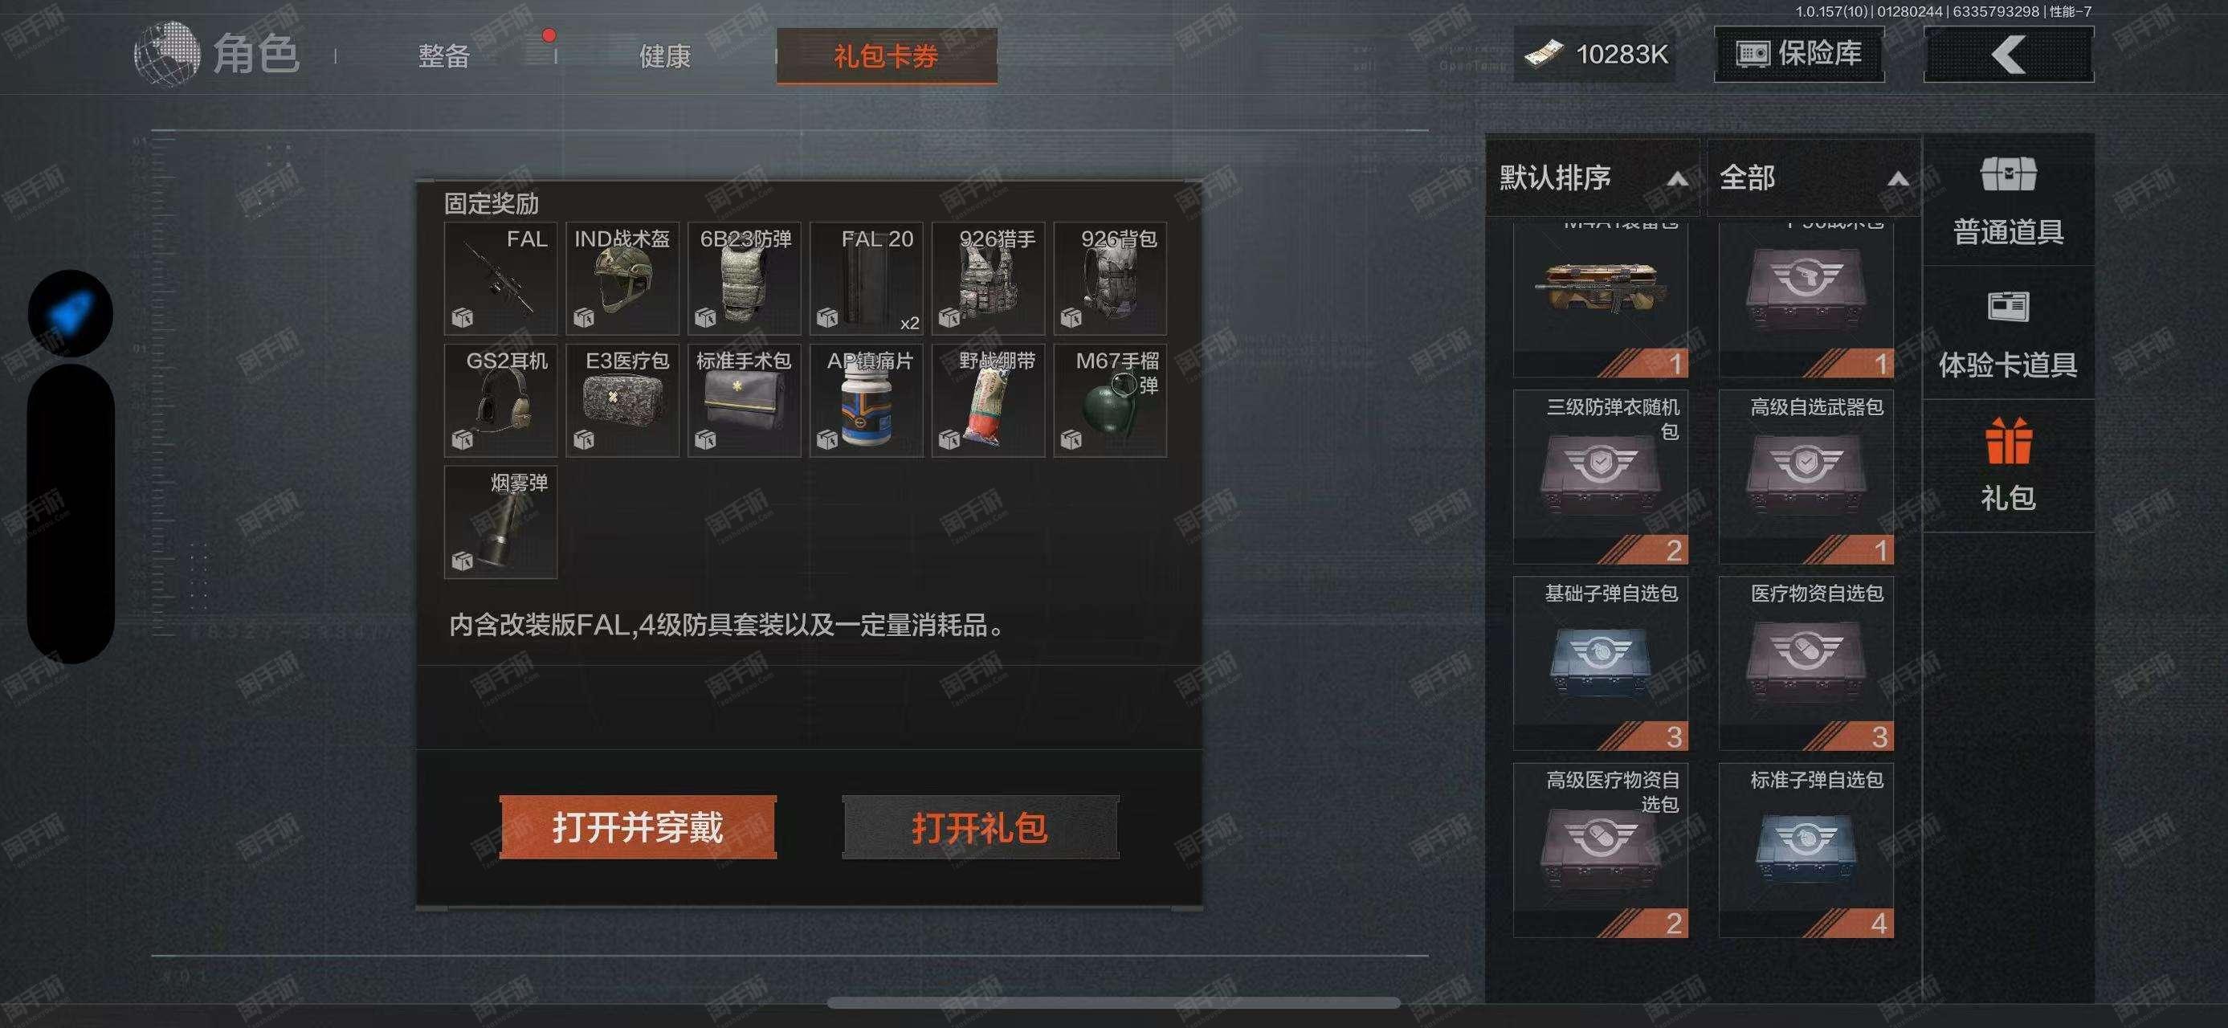
Task: Switch to the 整备 tab
Action: point(443,56)
